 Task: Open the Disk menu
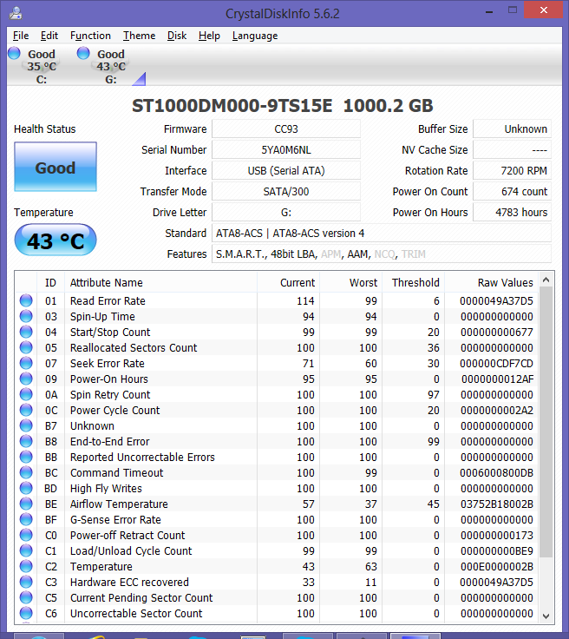pyautogui.click(x=177, y=36)
